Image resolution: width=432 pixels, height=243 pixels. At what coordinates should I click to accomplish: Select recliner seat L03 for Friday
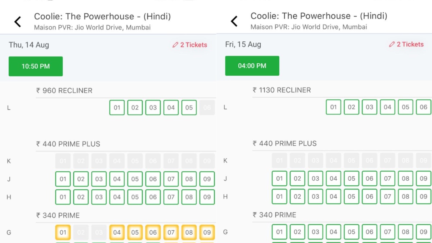pos(369,107)
